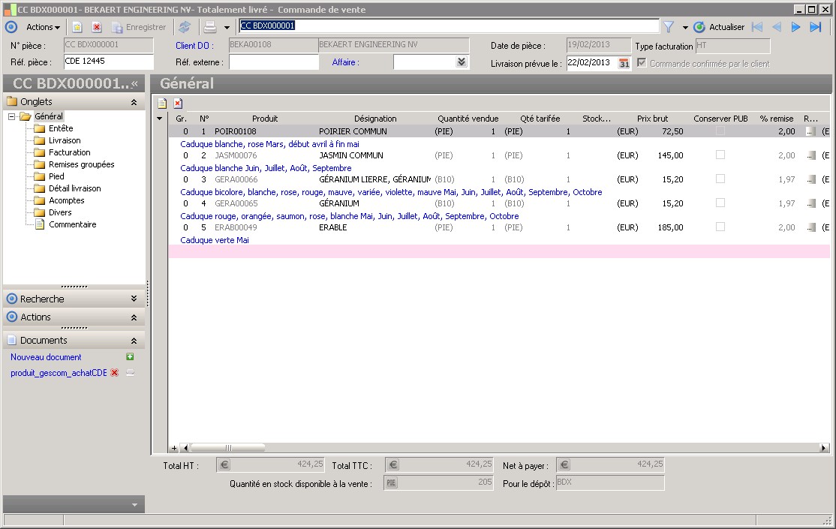Collapse the Onglets panel
The height and width of the screenshot is (529, 836).
134,101
